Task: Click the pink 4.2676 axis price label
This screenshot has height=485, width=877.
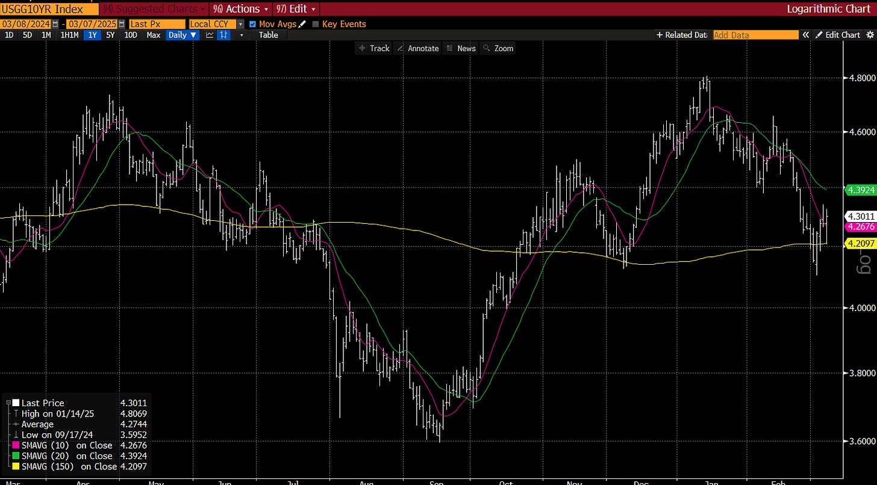Action: [x=861, y=227]
